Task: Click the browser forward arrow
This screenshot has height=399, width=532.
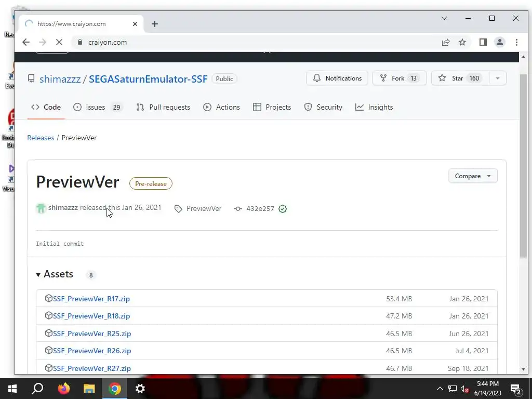Action: pos(43,42)
